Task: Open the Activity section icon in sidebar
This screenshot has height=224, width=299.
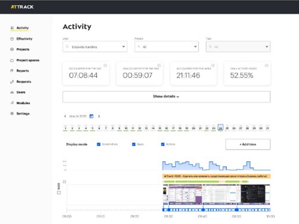Action: (x=12, y=28)
